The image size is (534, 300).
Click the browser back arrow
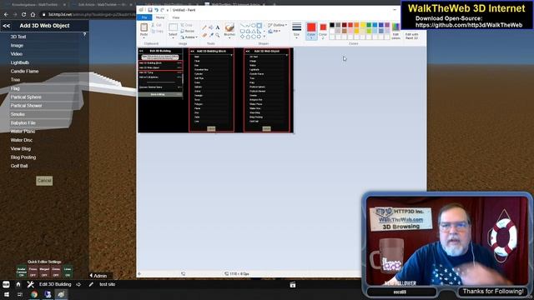pos(6,14)
